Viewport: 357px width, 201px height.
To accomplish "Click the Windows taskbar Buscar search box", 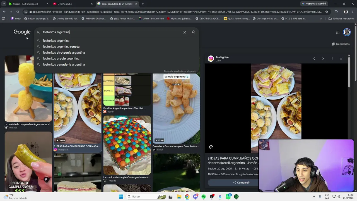I will (146, 197).
